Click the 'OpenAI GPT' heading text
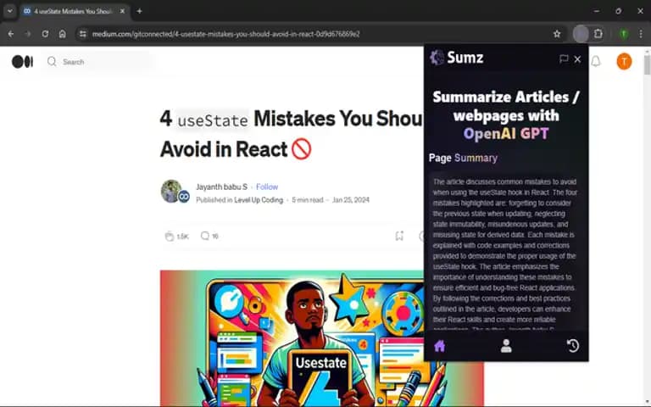The height and width of the screenshot is (407, 651). [506, 134]
